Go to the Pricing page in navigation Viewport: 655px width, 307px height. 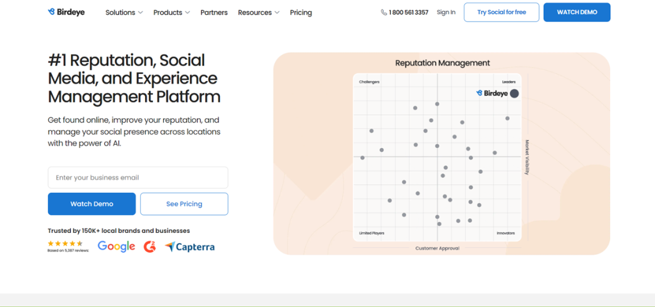point(301,12)
